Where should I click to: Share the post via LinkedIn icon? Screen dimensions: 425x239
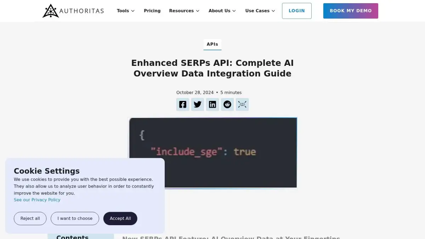point(212,104)
